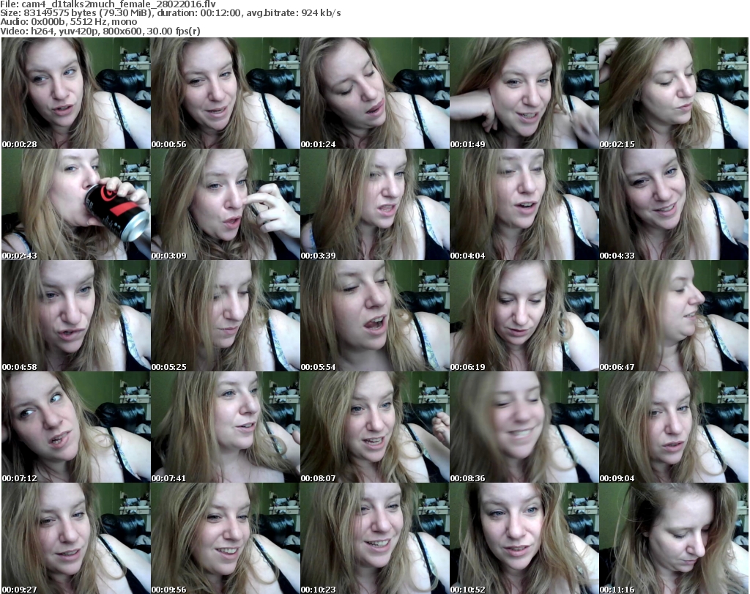Viewport: 750px width, 594px height.
Task: Open the blurry frame at 00:08:36
Action: (x=524, y=427)
